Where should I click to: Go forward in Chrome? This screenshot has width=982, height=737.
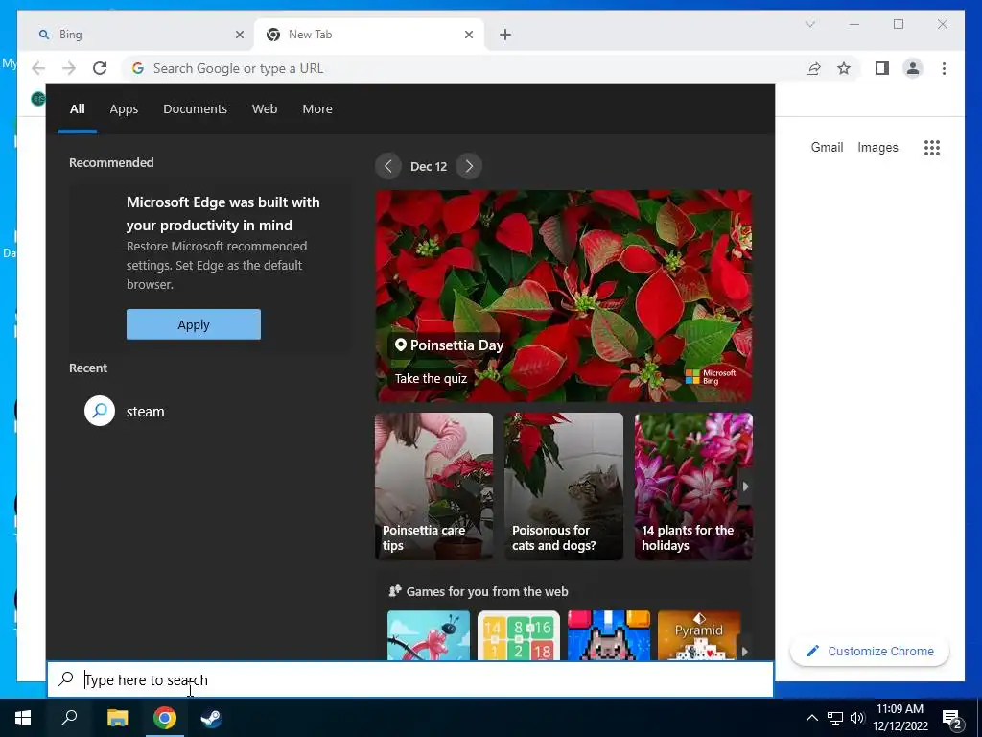pos(69,68)
